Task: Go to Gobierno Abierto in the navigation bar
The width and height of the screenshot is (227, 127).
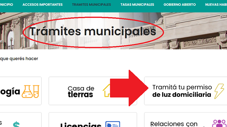Action: 179,5
